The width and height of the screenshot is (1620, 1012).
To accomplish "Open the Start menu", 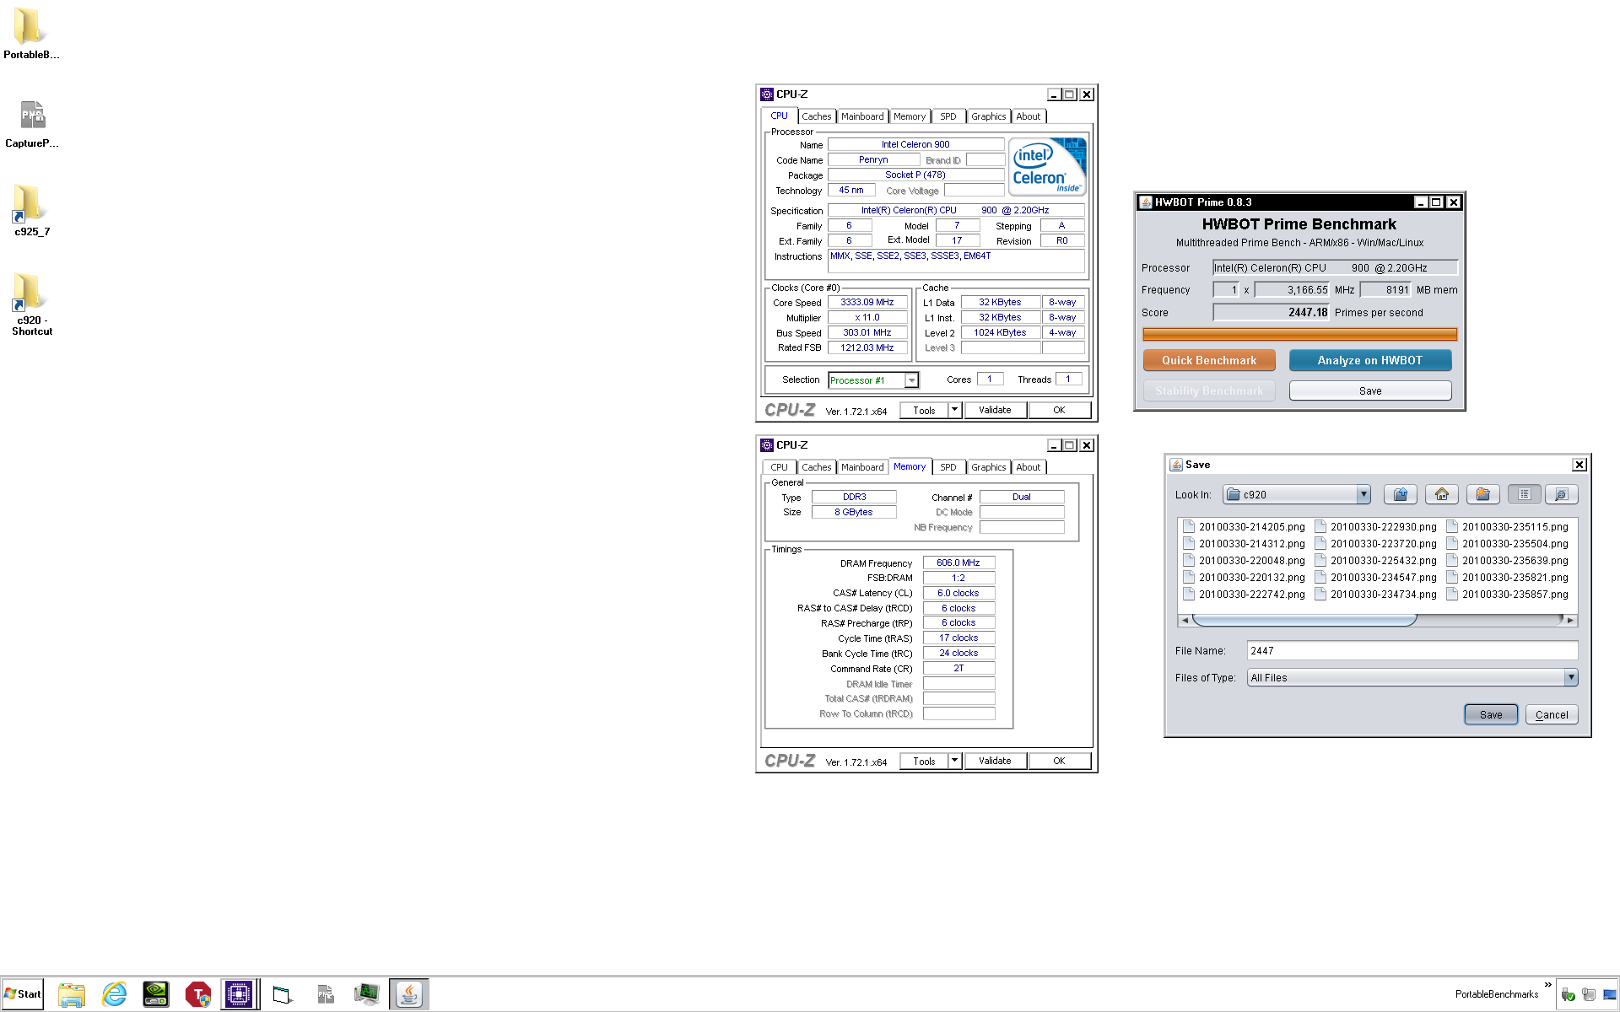I will click(23, 994).
